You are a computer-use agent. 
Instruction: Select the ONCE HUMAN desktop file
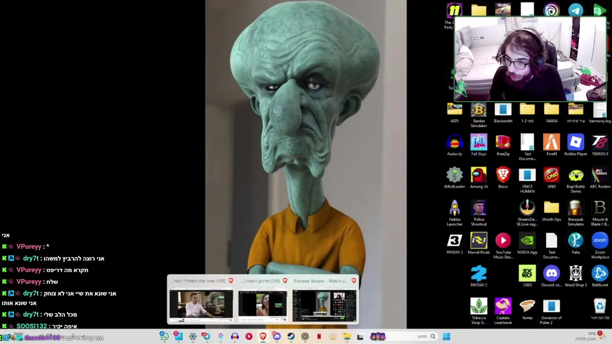(x=527, y=181)
